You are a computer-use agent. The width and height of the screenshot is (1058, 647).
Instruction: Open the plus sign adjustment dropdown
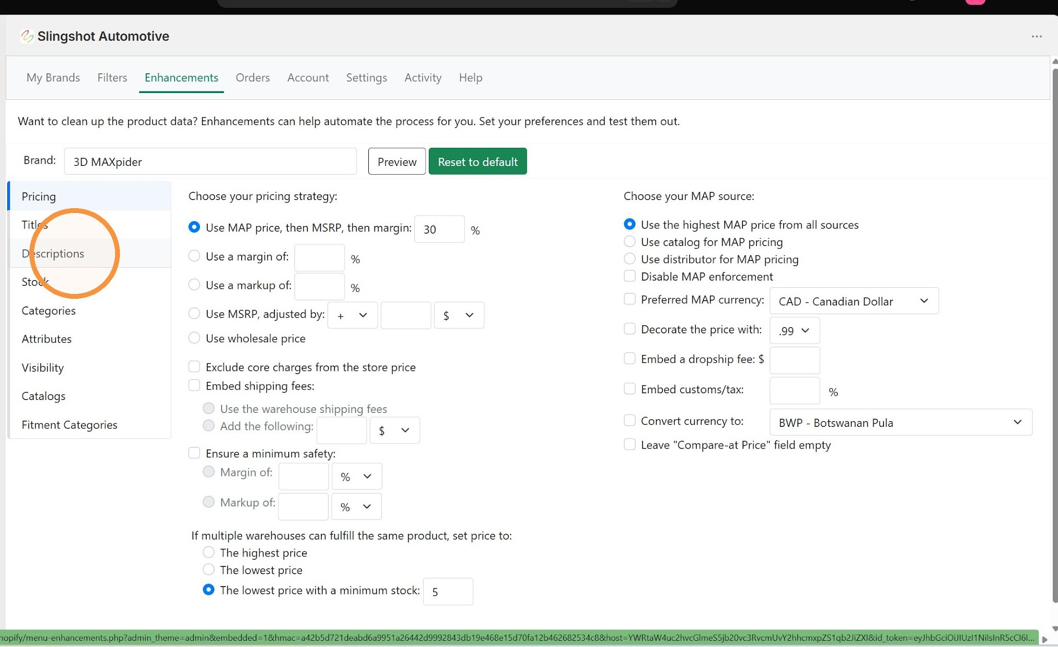352,315
